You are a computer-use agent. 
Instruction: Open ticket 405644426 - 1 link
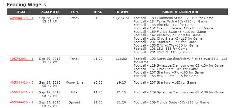[x=22, y=102]
